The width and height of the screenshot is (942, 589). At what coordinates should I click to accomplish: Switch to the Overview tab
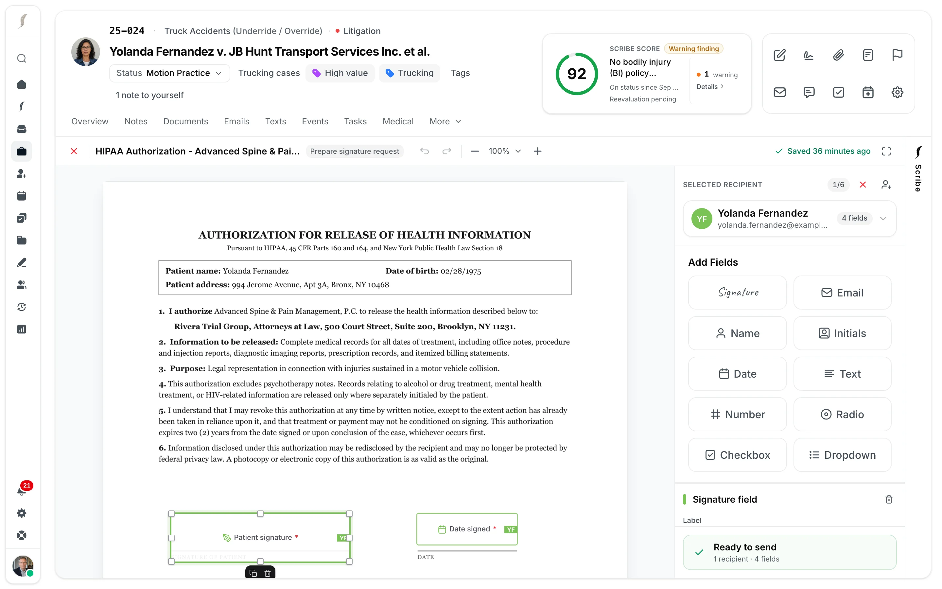[x=90, y=121]
